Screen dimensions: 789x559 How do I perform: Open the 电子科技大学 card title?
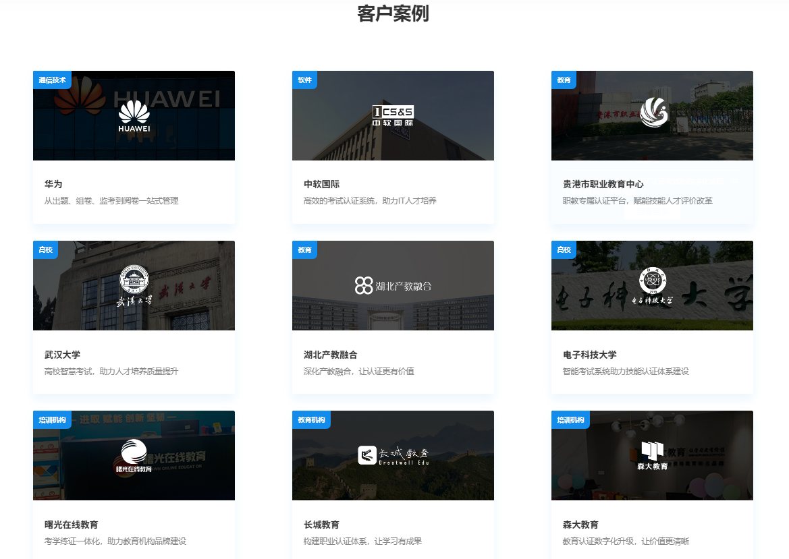[589, 355]
